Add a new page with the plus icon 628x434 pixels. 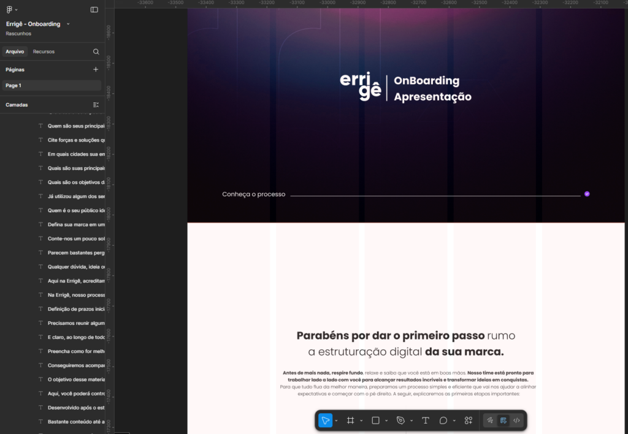(96, 70)
